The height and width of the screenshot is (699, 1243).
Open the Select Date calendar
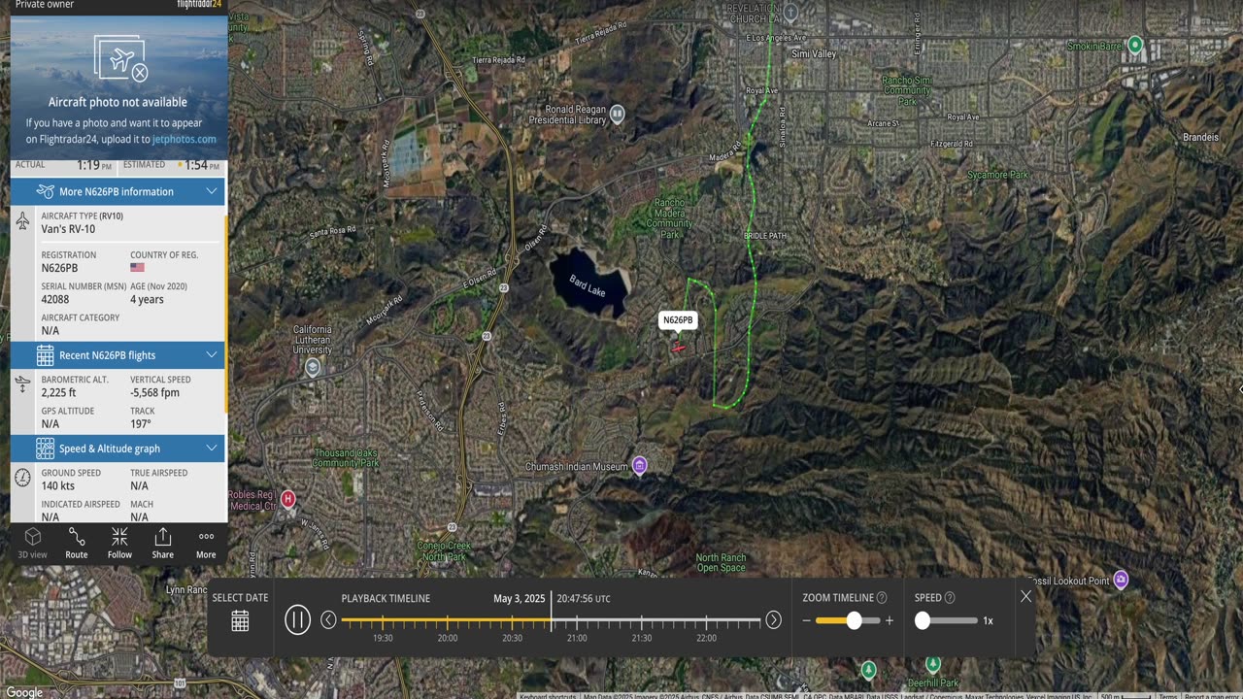pos(240,621)
